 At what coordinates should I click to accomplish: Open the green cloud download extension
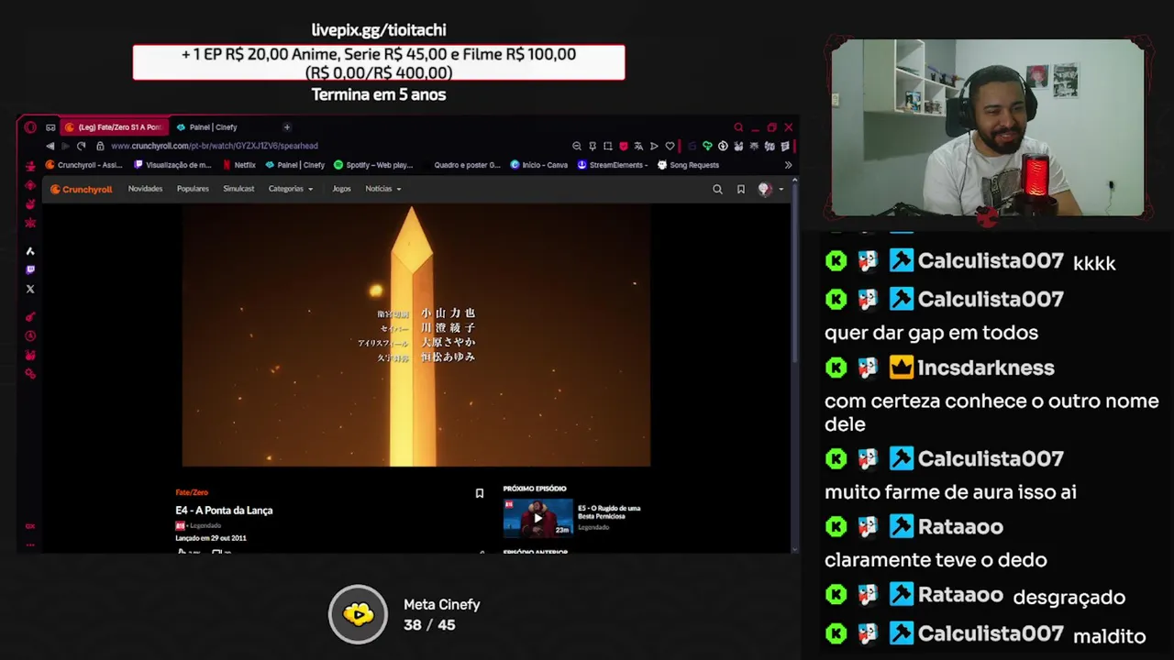click(x=707, y=146)
